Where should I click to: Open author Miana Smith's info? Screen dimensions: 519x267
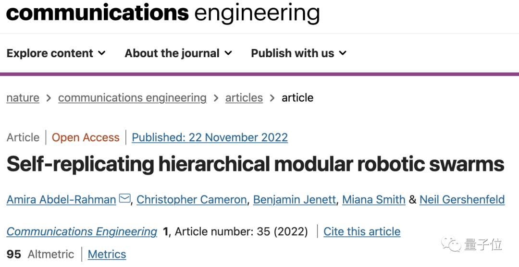(x=373, y=200)
